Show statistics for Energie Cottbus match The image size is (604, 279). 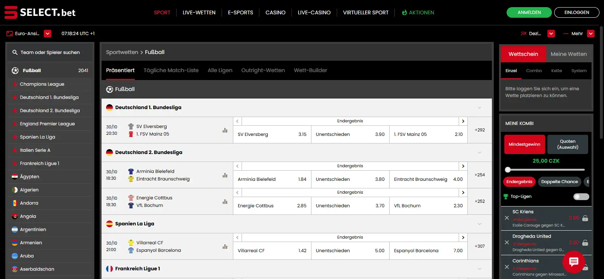click(225, 202)
